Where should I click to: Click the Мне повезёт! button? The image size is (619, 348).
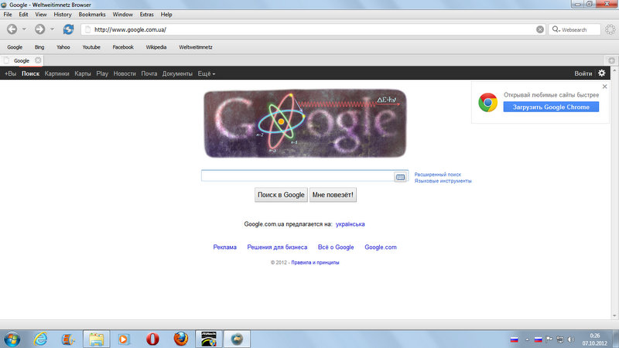(x=333, y=195)
